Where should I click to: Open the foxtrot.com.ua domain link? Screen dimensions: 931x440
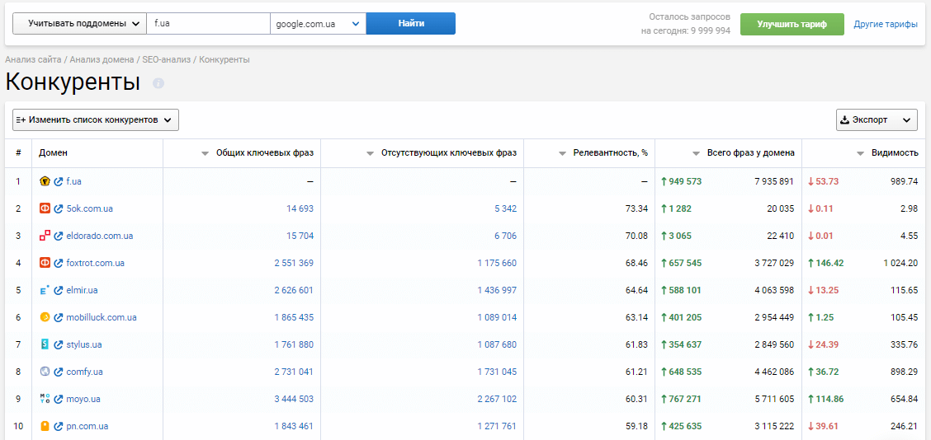pos(95,263)
